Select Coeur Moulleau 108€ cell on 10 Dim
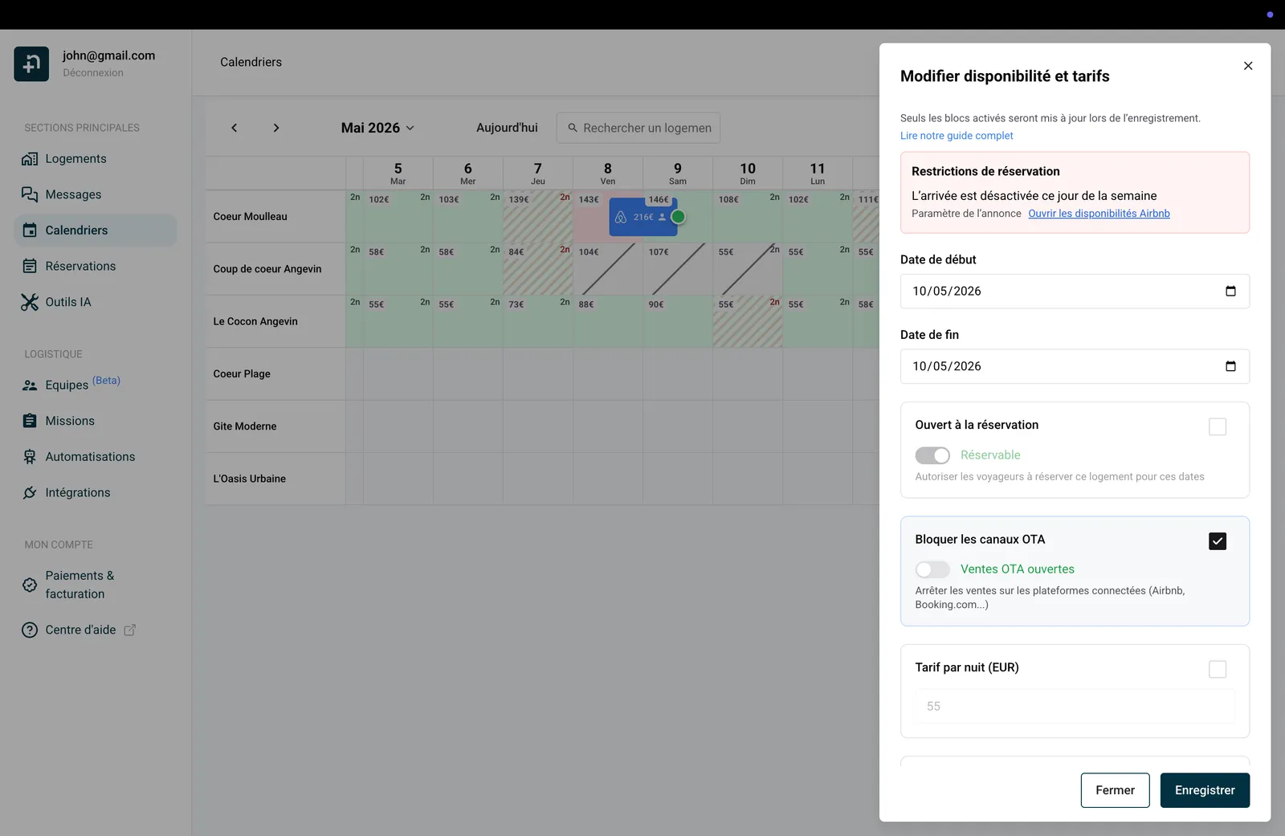Image resolution: width=1285 pixels, height=836 pixels. pyautogui.click(x=748, y=217)
